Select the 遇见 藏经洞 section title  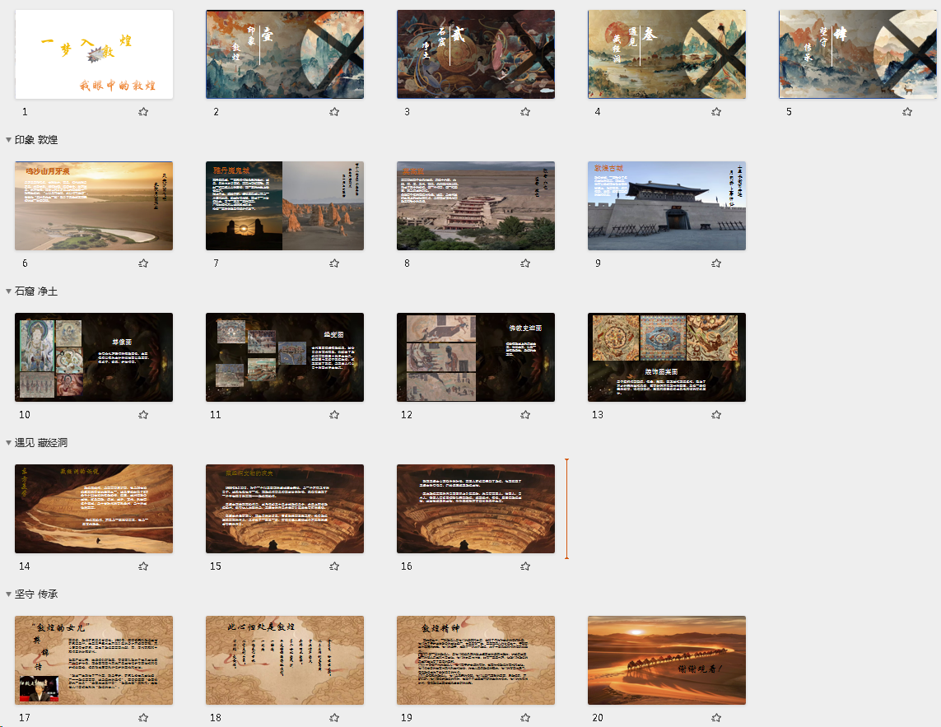coord(41,442)
